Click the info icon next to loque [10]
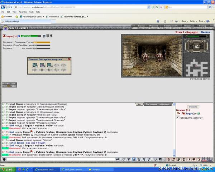The image size is (215, 172). tap(19, 36)
